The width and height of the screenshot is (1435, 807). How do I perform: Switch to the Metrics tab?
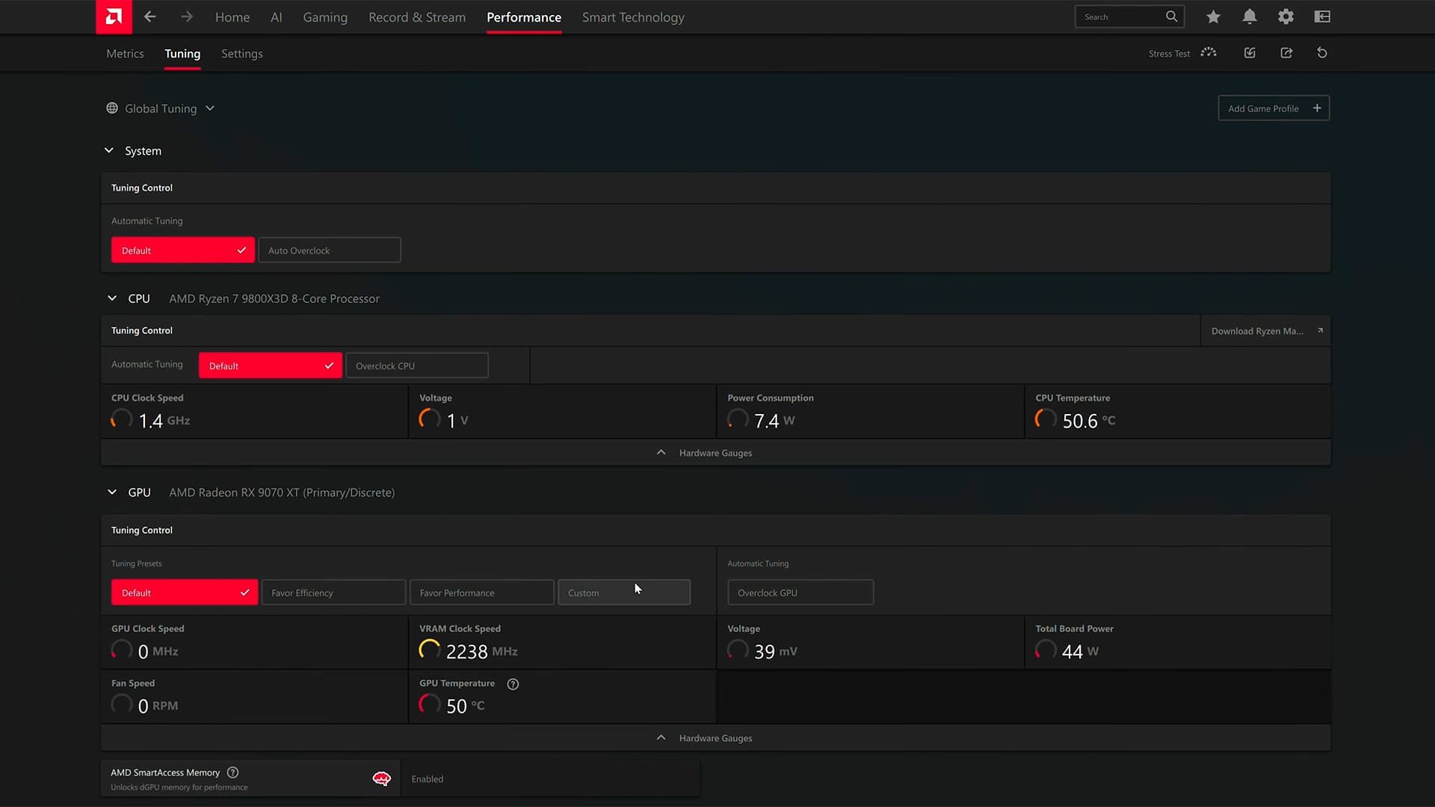(125, 54)
